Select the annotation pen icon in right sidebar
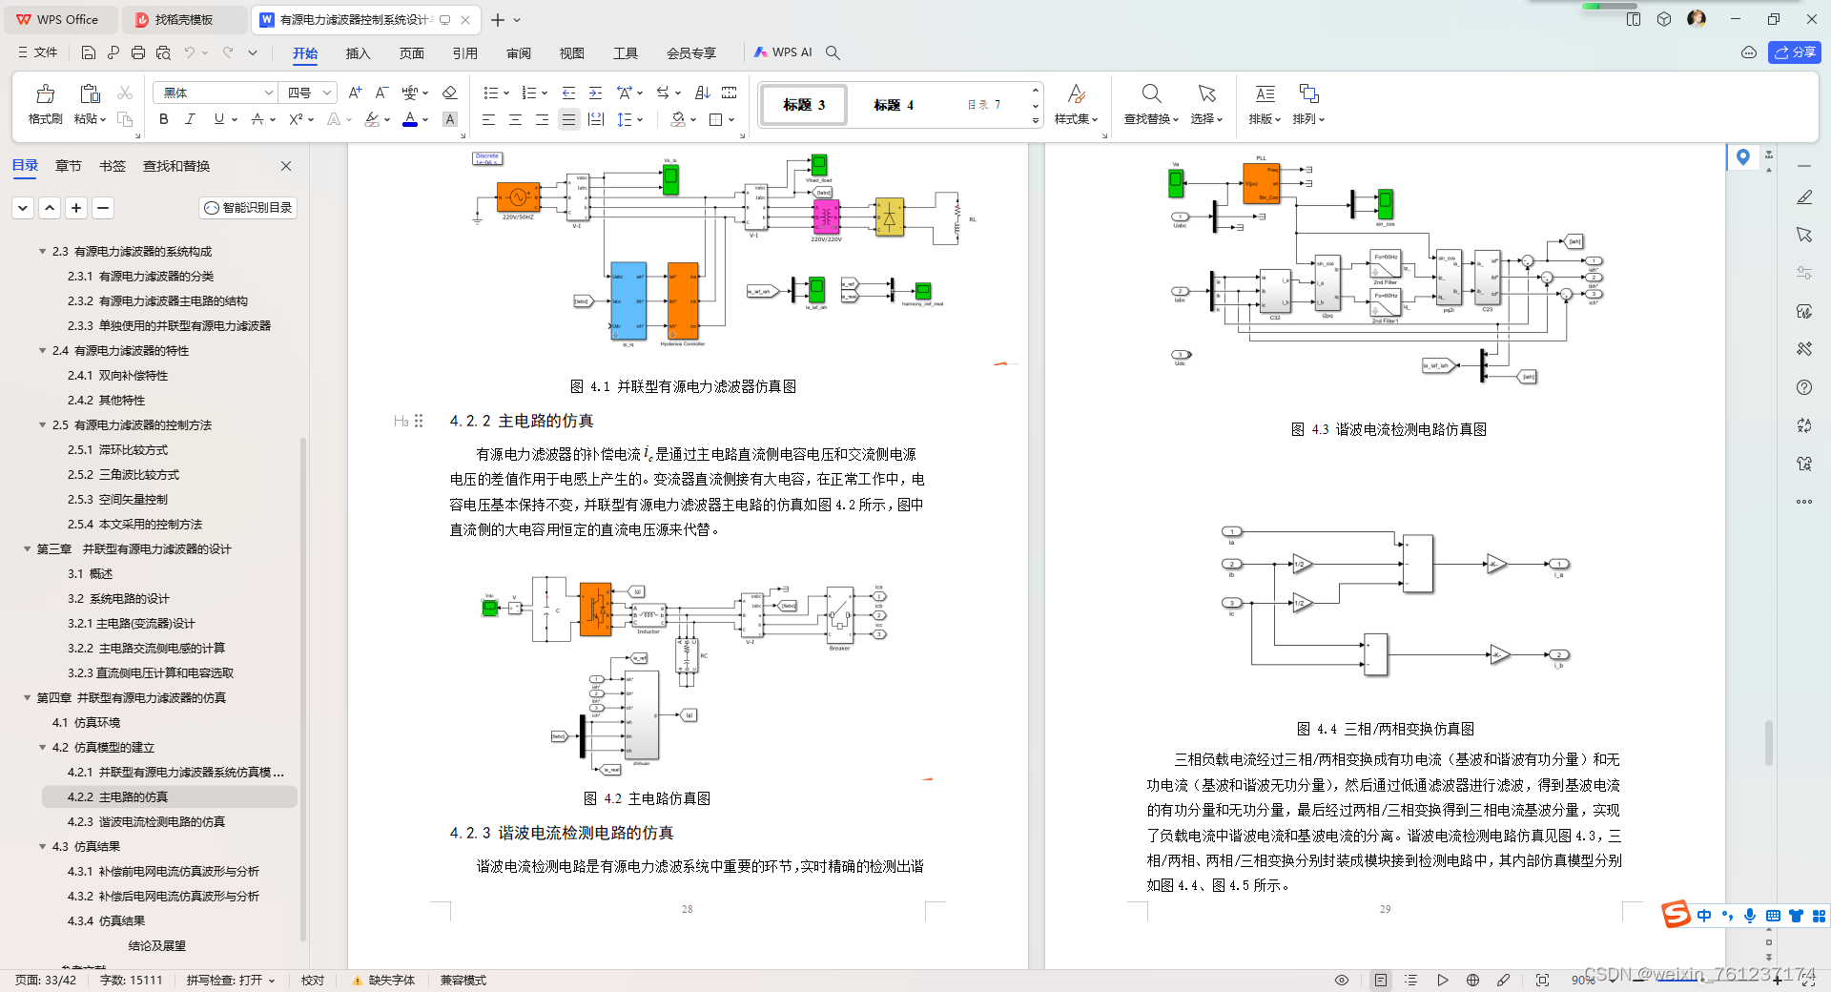The width and height of the screenshot is (1831, 992). pos(1804,197)
